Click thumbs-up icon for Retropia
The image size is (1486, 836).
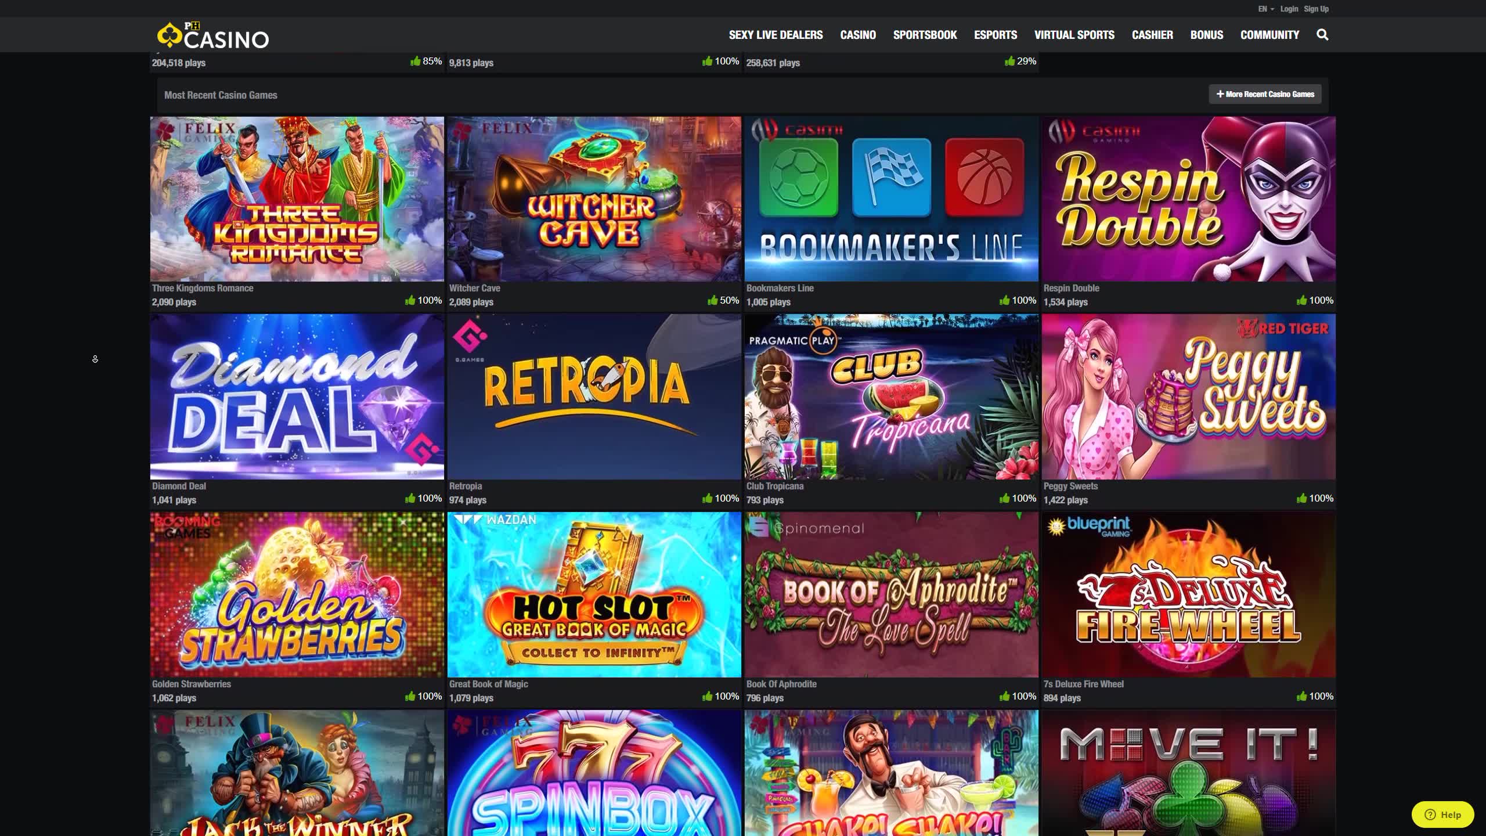(708, 498)
